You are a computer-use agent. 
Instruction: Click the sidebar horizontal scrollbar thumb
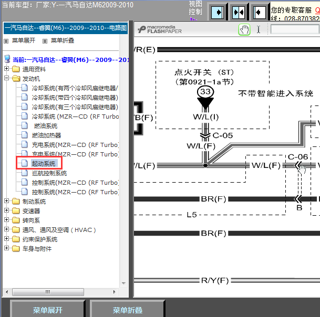tap(48, 292)
